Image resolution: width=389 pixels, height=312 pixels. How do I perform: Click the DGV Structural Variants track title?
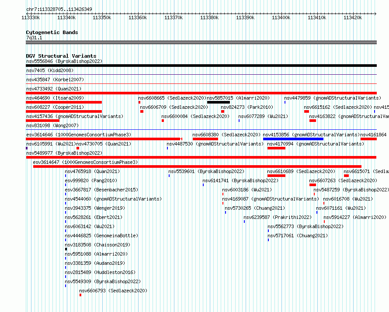[61, 56]
